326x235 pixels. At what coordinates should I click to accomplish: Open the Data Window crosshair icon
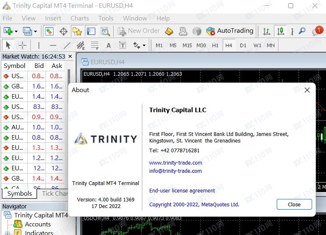tap(63, 31)
